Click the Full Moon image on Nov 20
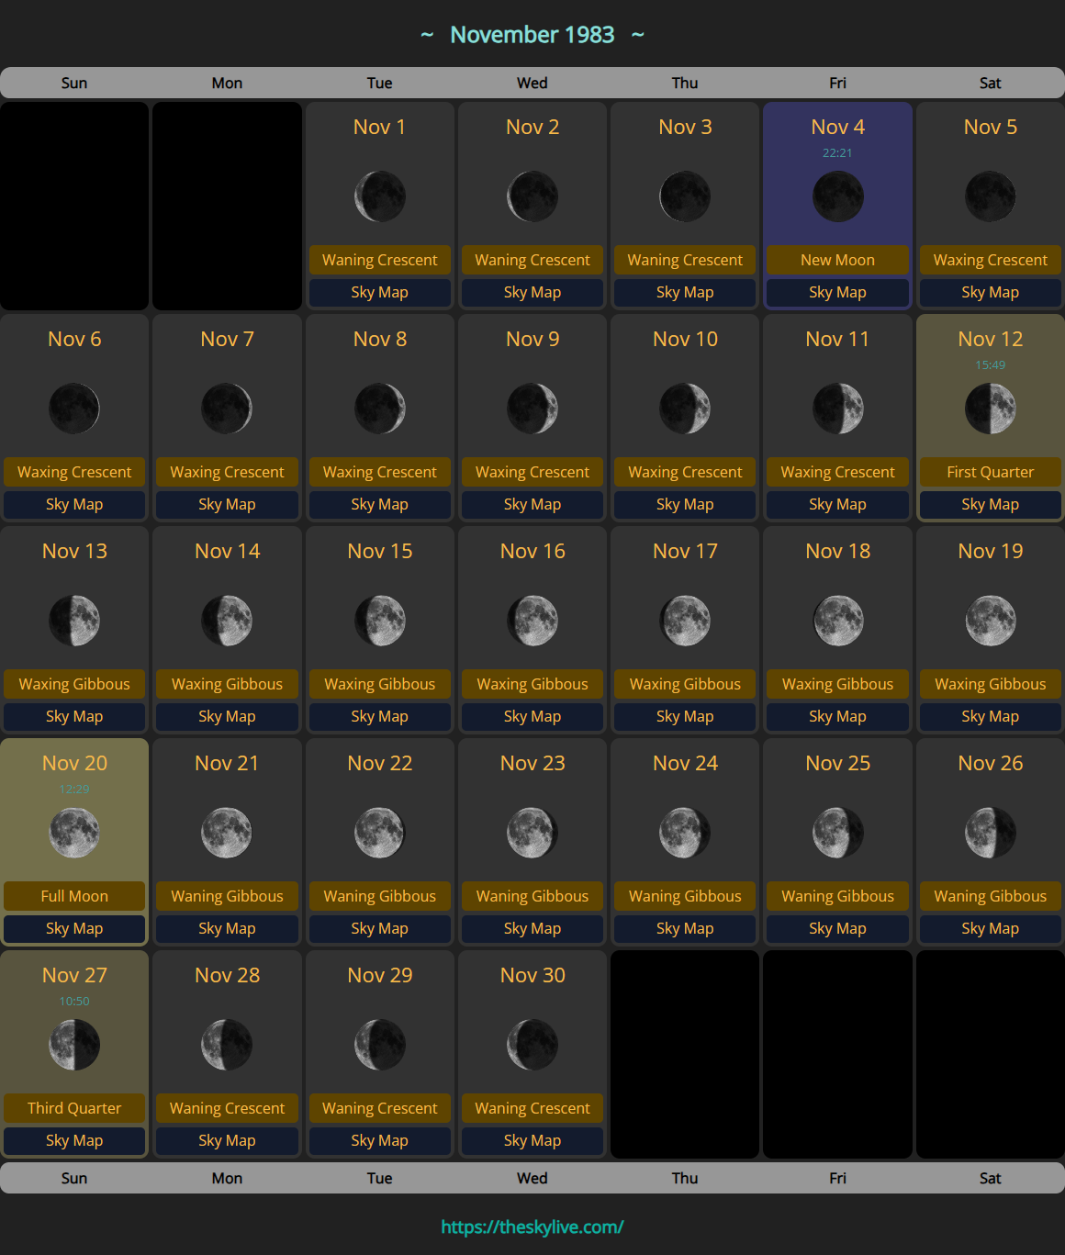1065x1255 pixels. pyautogui.click(x=74, y=833)
